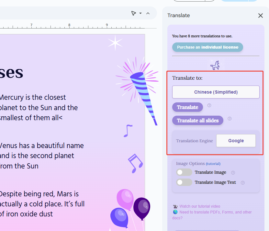Collapse the toolbar with the up chevron

point(148,13)
